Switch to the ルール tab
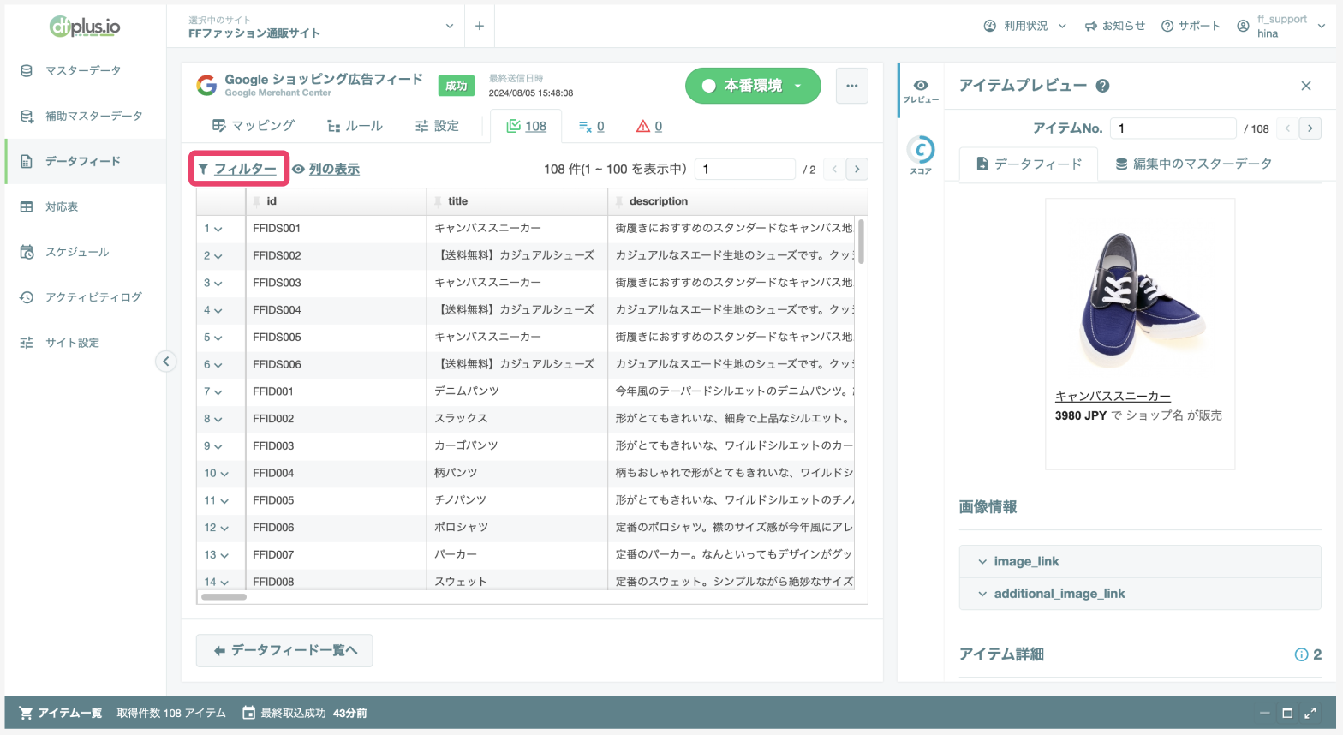The image size is (1343, 735). coord(355,126)
